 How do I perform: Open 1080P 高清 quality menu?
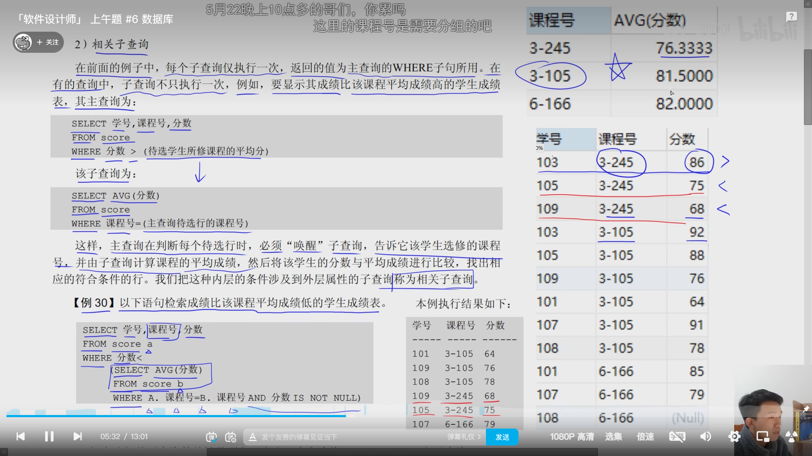click(572, 437)
